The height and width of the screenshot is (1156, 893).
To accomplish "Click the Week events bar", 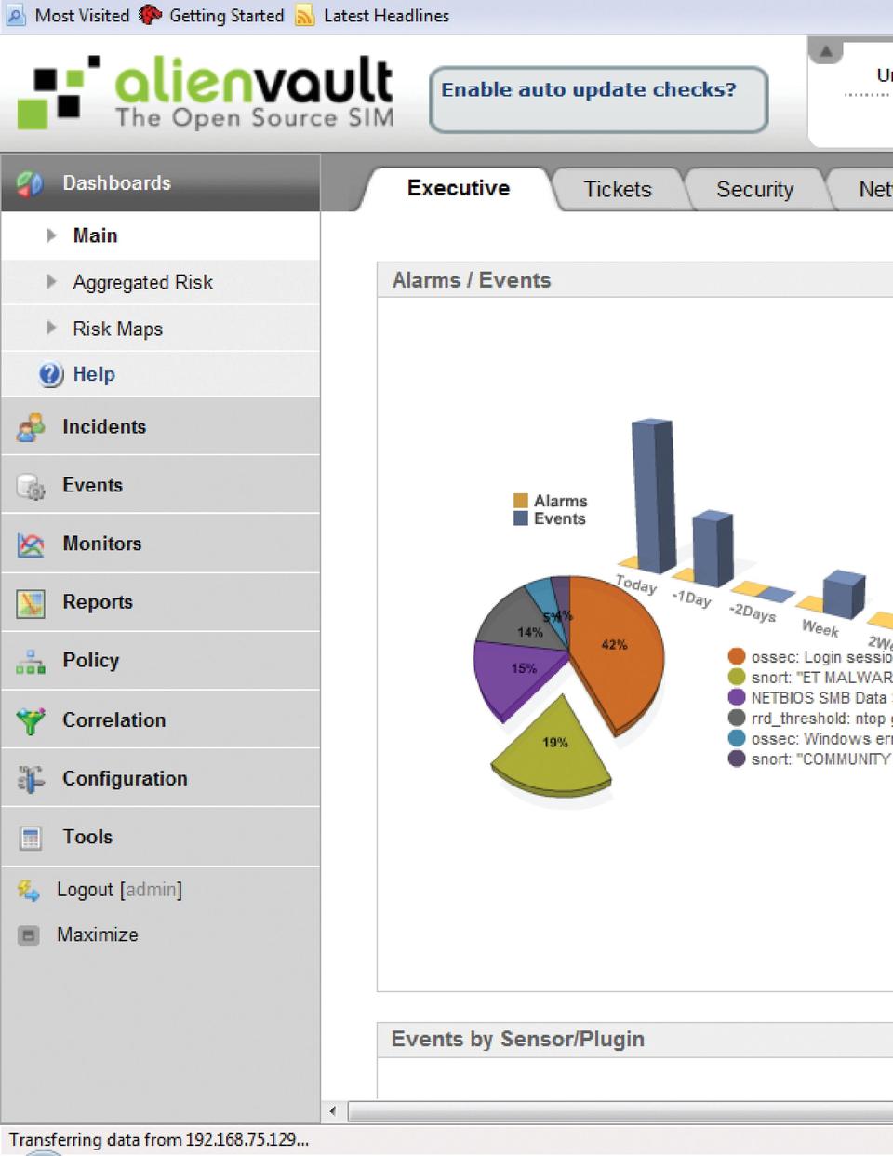I will point(845,594).
